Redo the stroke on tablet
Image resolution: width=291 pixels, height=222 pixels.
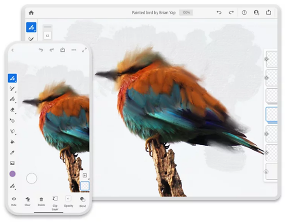(x=231, y=13)
